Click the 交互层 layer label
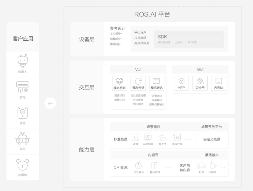Screen dimensions: 253x191 (87, 87)
